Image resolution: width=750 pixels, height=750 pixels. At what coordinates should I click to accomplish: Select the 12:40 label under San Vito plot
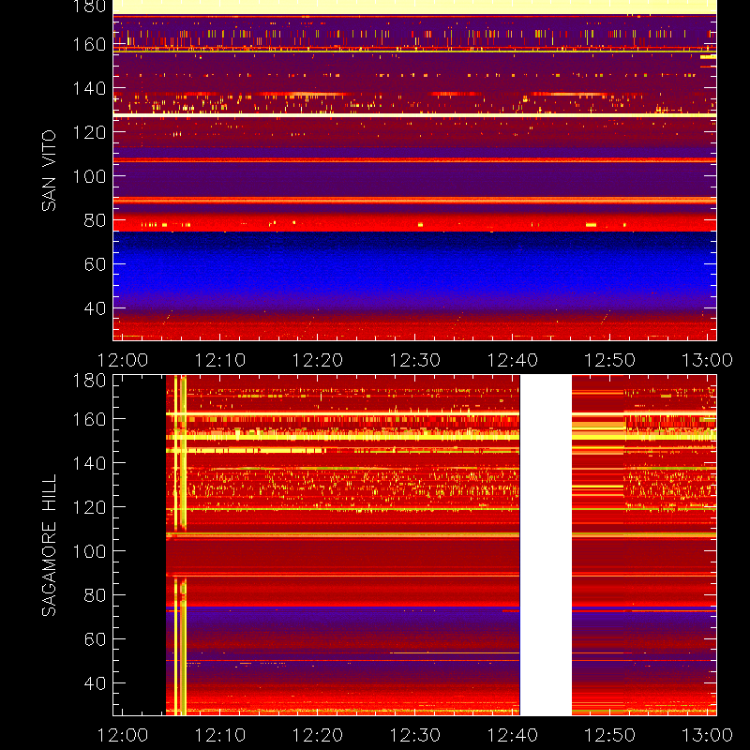(513, 360)
